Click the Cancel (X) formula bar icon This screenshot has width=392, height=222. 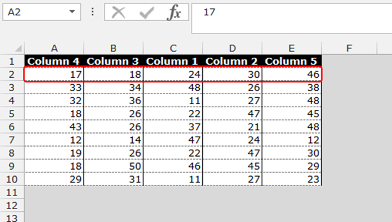click(x=118, y=12)
